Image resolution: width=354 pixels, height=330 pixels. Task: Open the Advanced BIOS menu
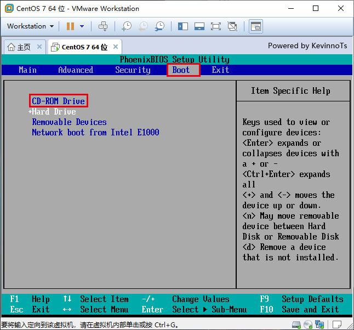point(76,70)
